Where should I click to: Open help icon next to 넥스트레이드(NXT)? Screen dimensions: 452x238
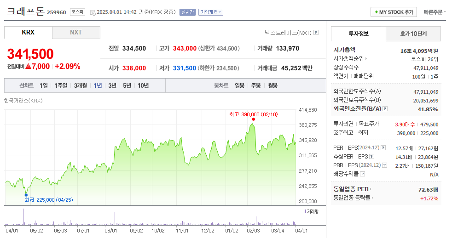pyautogui.click(x=316, y=33)
